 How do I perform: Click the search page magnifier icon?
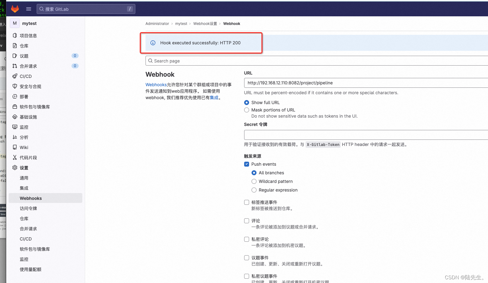(x=150, y=61)
